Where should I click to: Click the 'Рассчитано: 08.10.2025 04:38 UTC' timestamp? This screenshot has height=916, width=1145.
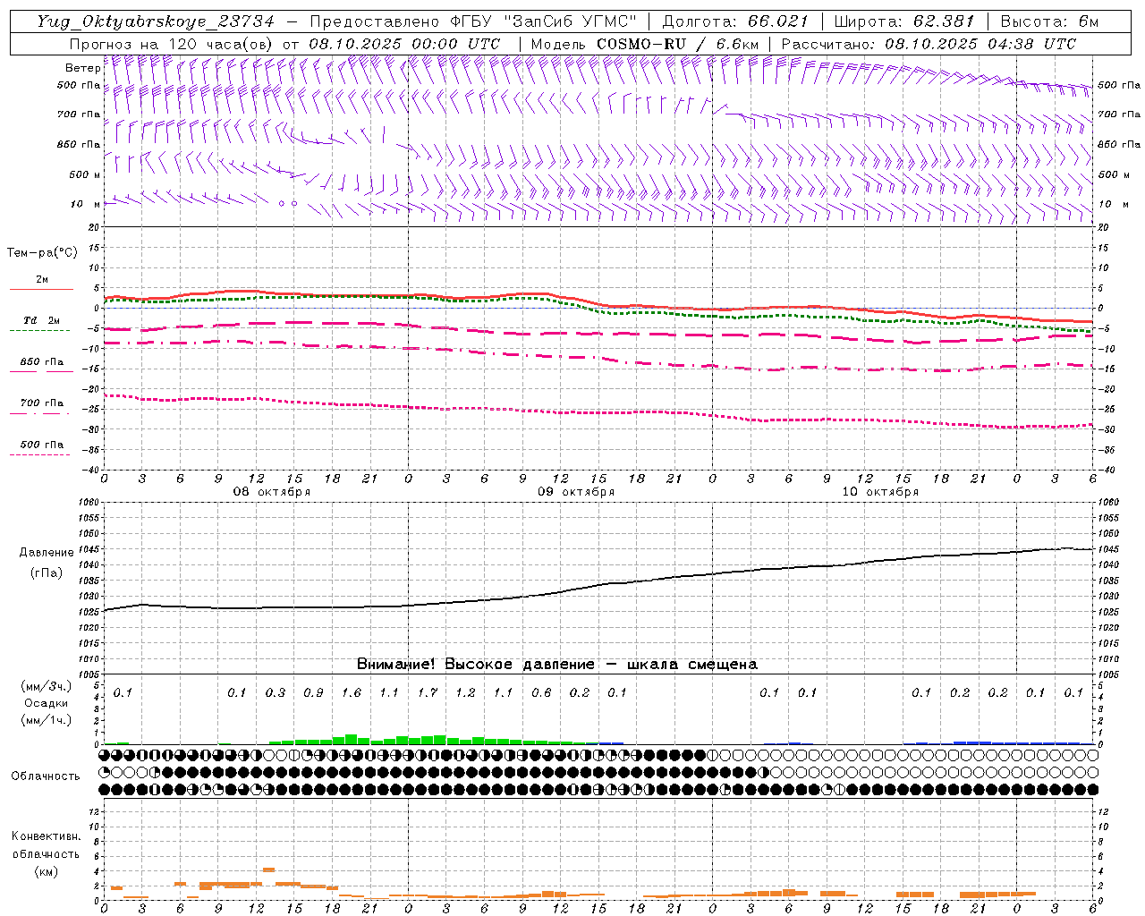(929, 43)
